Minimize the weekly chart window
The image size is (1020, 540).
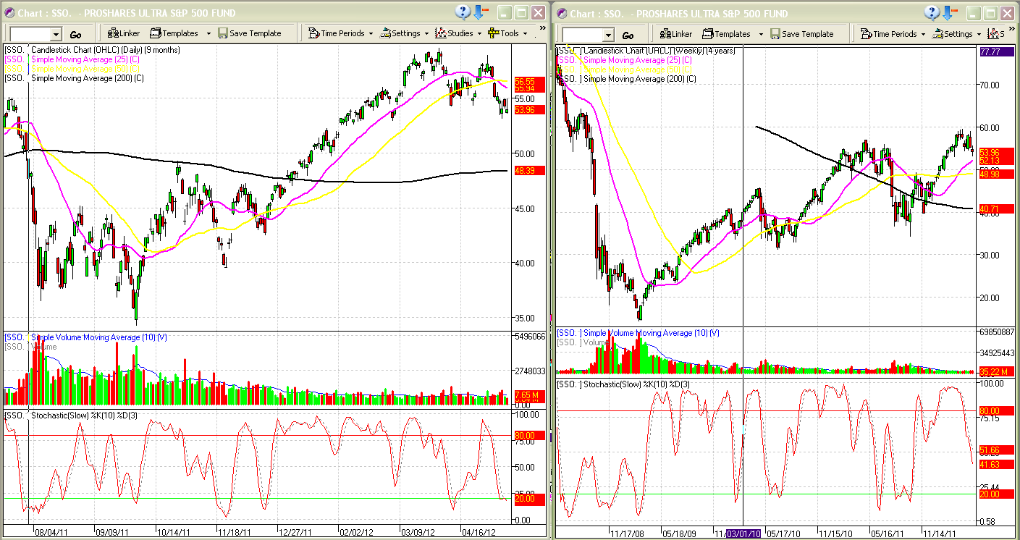(x=975, y=13)
